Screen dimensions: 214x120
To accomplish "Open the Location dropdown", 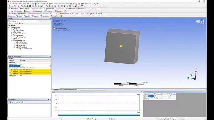I will (19, 11).
